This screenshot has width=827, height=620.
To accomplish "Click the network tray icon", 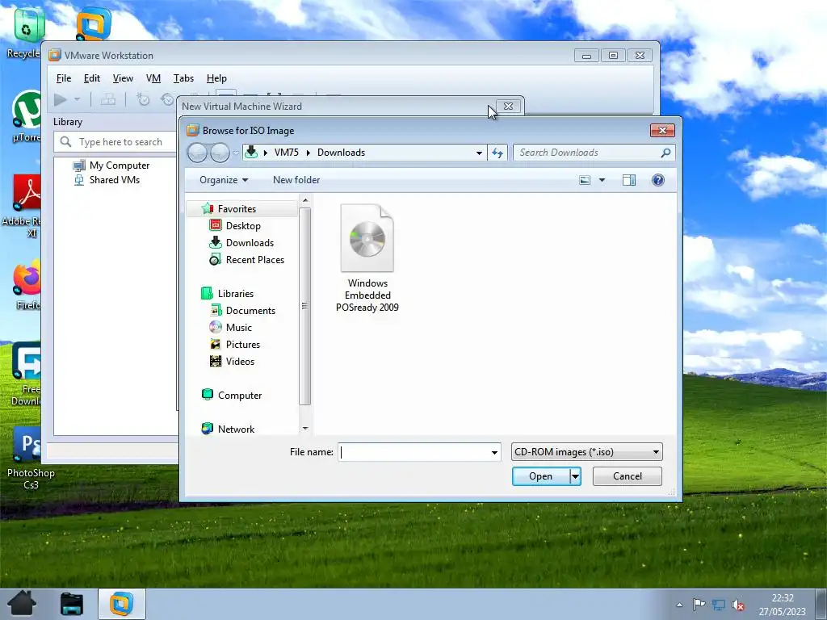I will [x=718, y=605].
